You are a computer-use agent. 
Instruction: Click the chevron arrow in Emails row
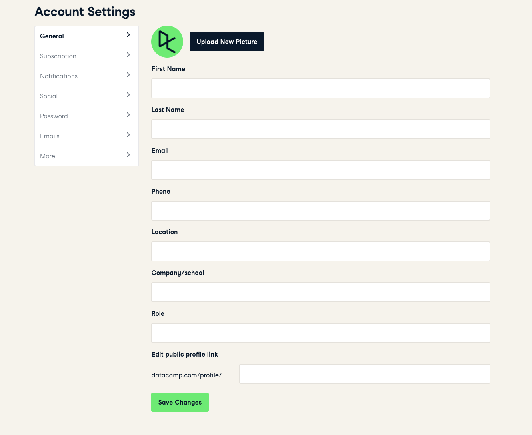[128, 135]
